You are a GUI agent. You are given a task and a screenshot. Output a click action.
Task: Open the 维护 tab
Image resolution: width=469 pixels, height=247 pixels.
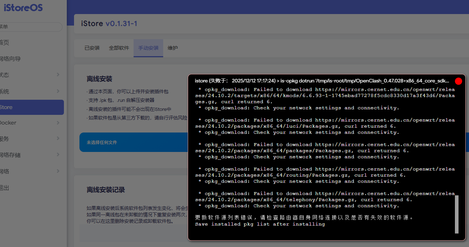tap(173, 48)
